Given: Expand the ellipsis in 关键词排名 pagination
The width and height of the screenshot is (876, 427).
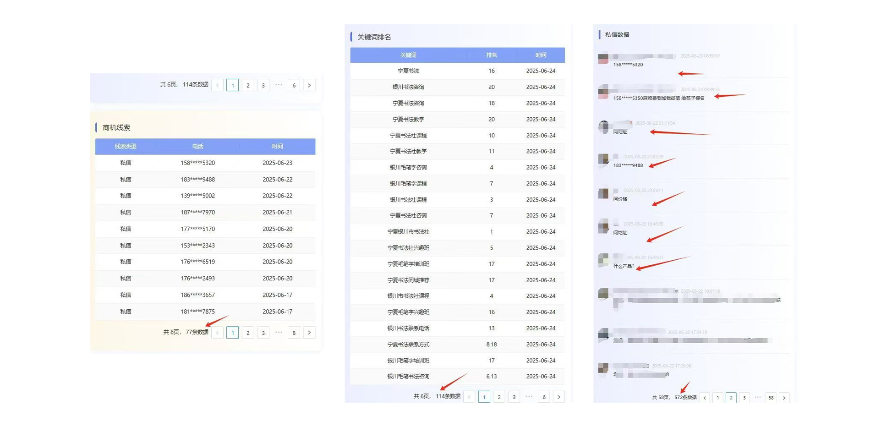Looking at the screenshot, I should 529,397.
